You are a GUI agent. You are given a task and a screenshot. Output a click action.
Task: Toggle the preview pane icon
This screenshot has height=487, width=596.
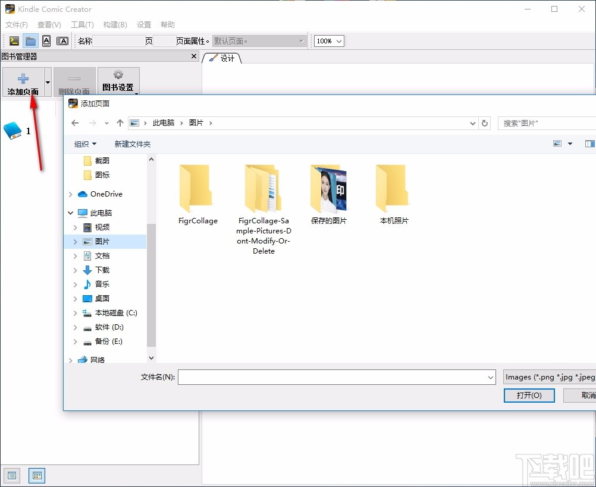[x=590, y=144]
